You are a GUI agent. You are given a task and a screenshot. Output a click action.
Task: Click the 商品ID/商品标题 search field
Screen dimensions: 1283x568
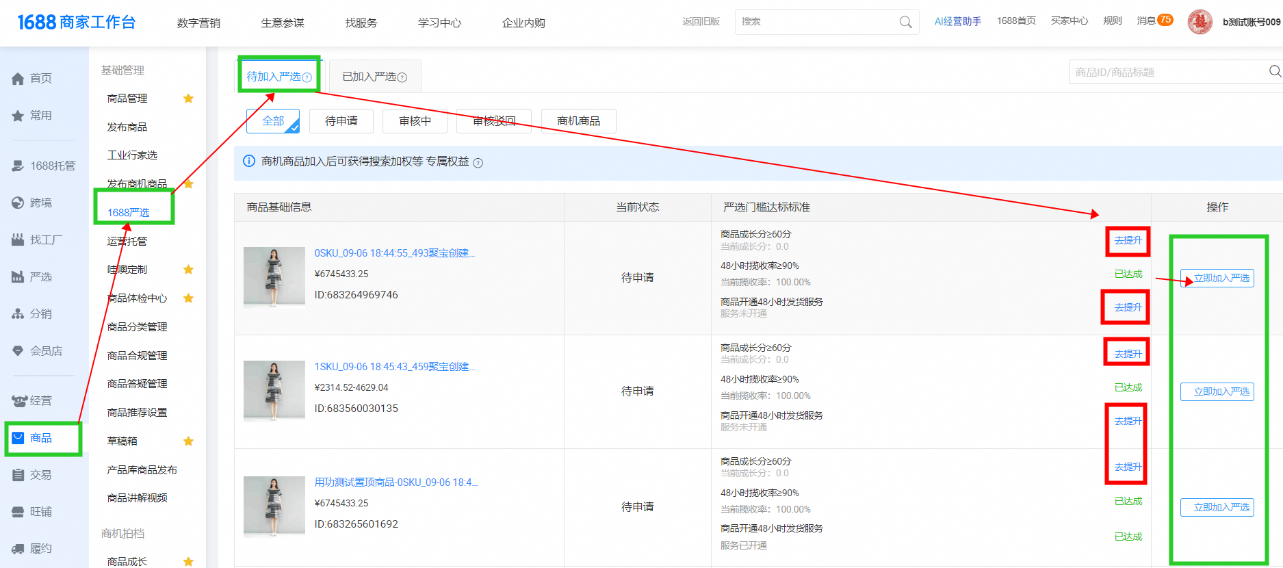tap(1167, 72)
